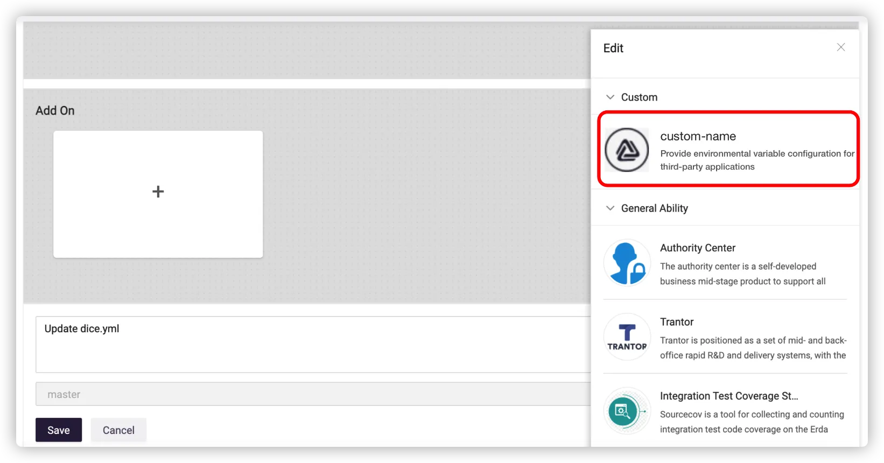Screen dimensions: 884x463
Task: Click the plus icon to add an add-on
Action: pos(158,192)
